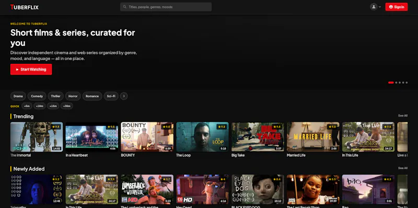Expand the profile dropdown chevron
The width and height of the screenshot is (418, 208).
coord(380,7)
